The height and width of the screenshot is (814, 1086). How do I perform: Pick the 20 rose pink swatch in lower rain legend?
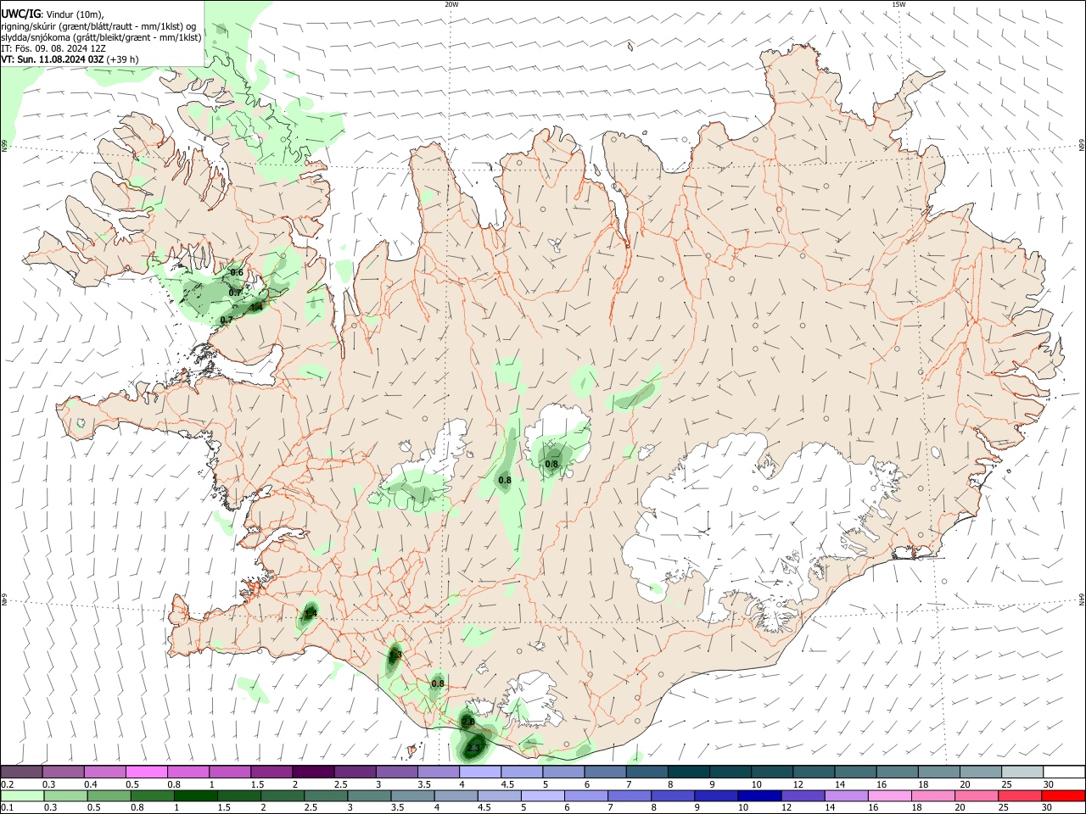pyautogui.click(x=976, y=796)
